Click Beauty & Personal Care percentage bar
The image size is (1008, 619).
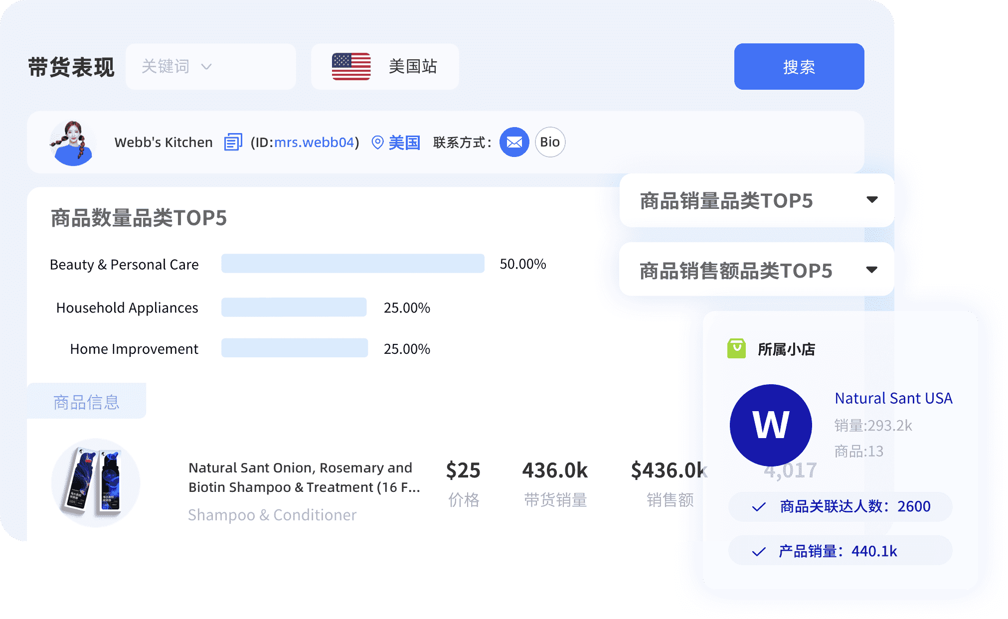click(352, 264)
